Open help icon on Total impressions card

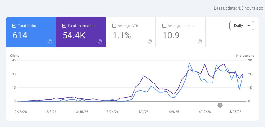pyautogui.click(x=100, y=41)
